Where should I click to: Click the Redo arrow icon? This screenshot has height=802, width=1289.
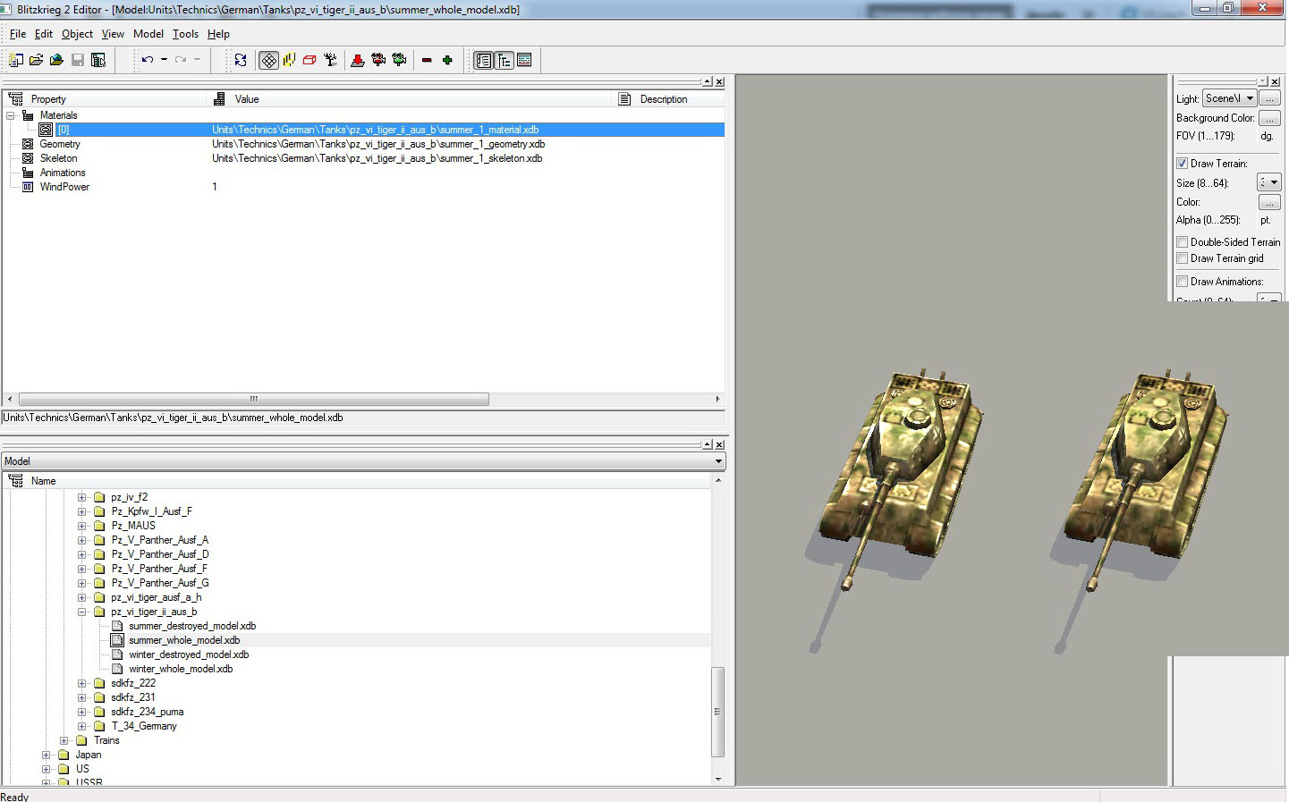click(181, 60)
